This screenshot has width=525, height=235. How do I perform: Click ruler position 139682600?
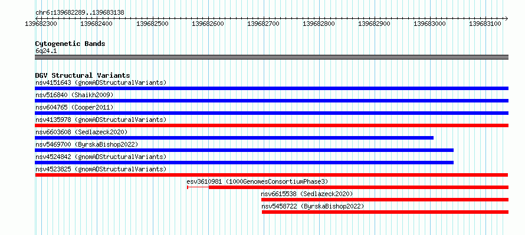[x=208, y=24]
